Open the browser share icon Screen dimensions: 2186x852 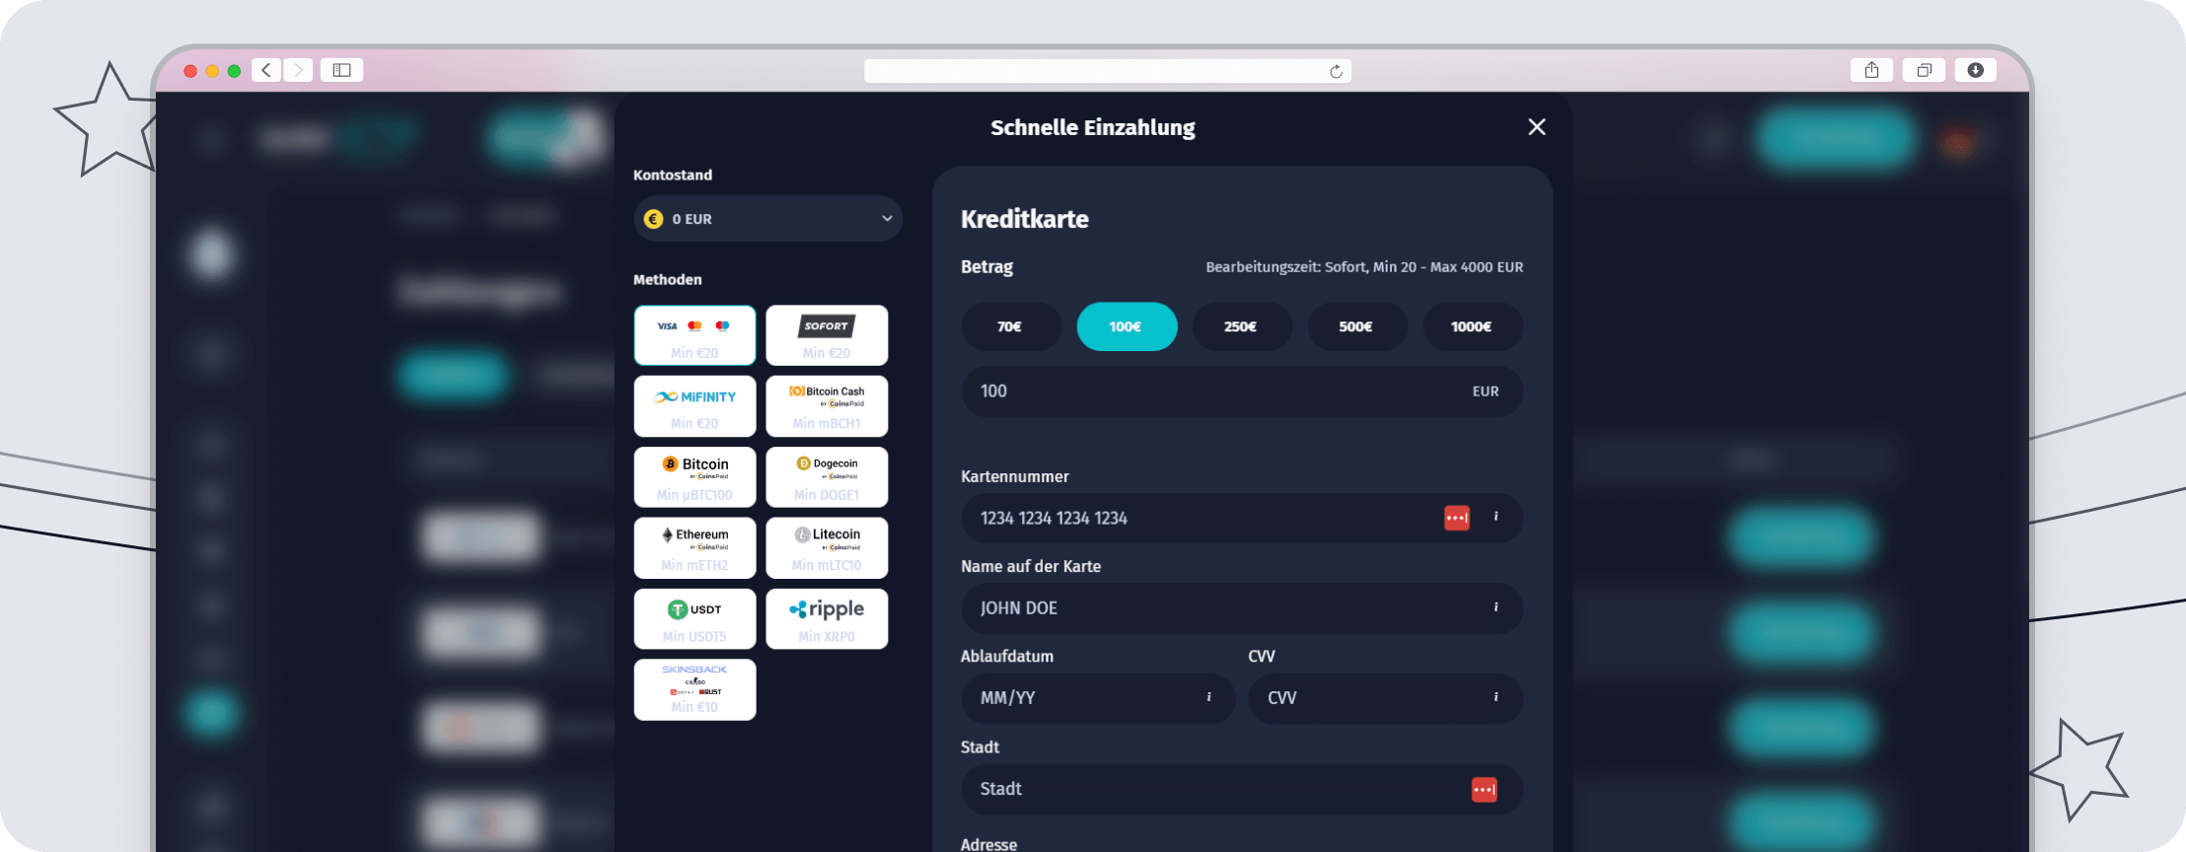1871,70
